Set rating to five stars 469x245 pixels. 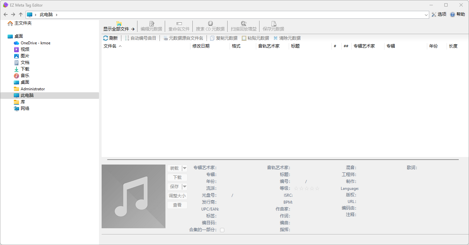tap(317, 189)
